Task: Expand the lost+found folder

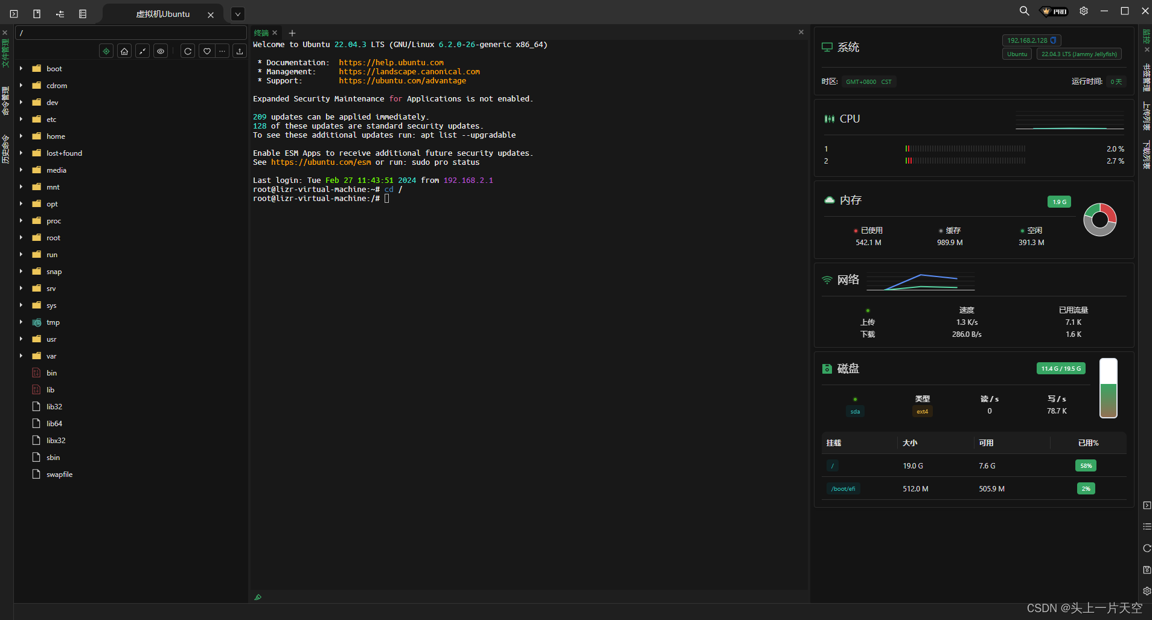Action: tap(21, 153)
